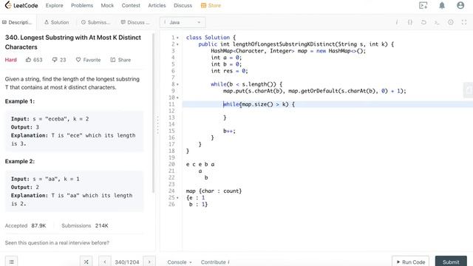Click the Hard difficulty label
Image resolution: width=473 pixels, height=266 pixels.
point(11,60)
